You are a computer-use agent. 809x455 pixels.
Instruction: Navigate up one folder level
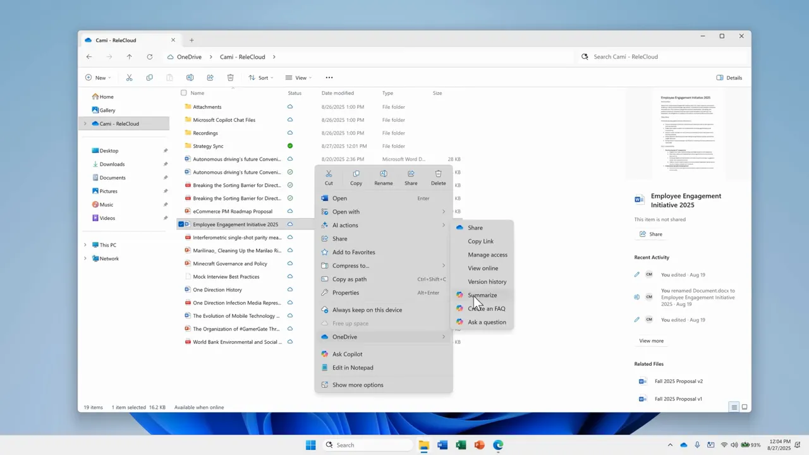129,57
